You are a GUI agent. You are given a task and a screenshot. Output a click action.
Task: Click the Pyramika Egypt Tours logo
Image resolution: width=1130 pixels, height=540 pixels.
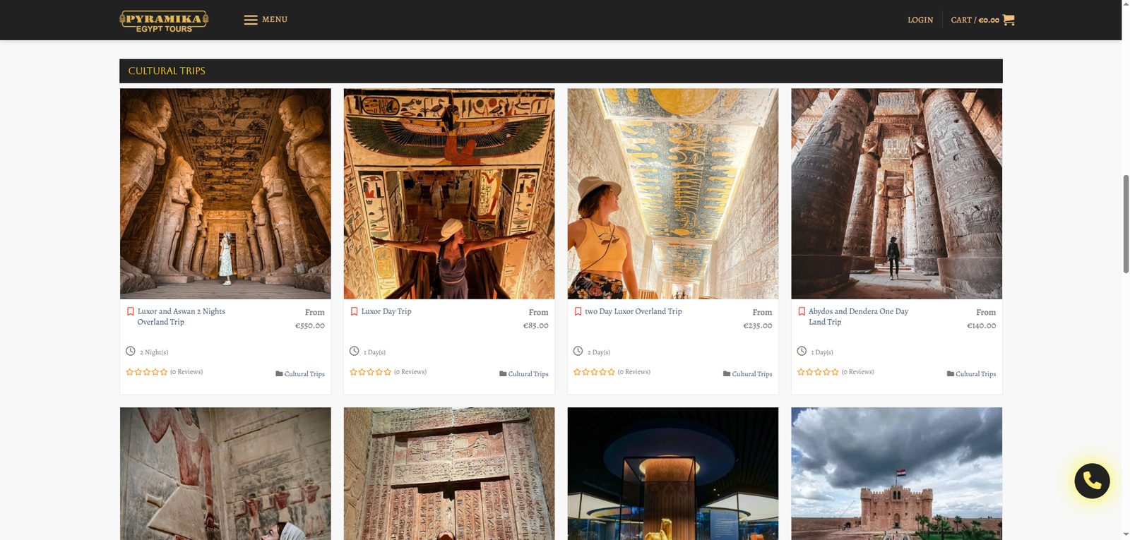coord(164,20)
